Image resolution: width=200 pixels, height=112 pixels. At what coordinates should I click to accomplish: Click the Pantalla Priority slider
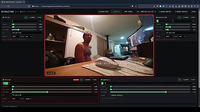point(150,92)
